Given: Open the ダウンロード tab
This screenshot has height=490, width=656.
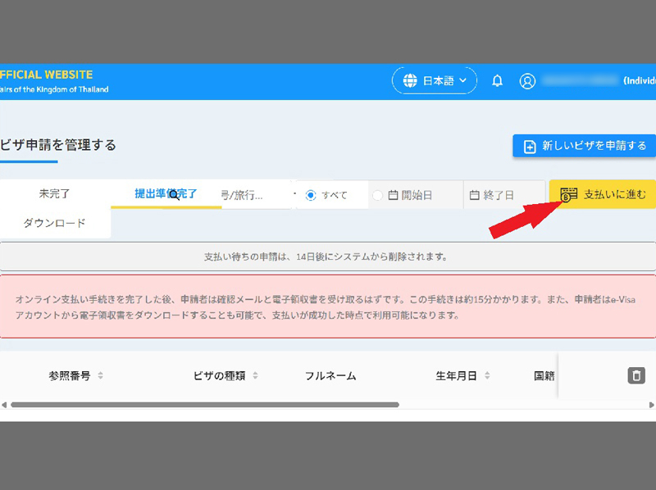Looking at the screenshot, I should pos(54,223).
